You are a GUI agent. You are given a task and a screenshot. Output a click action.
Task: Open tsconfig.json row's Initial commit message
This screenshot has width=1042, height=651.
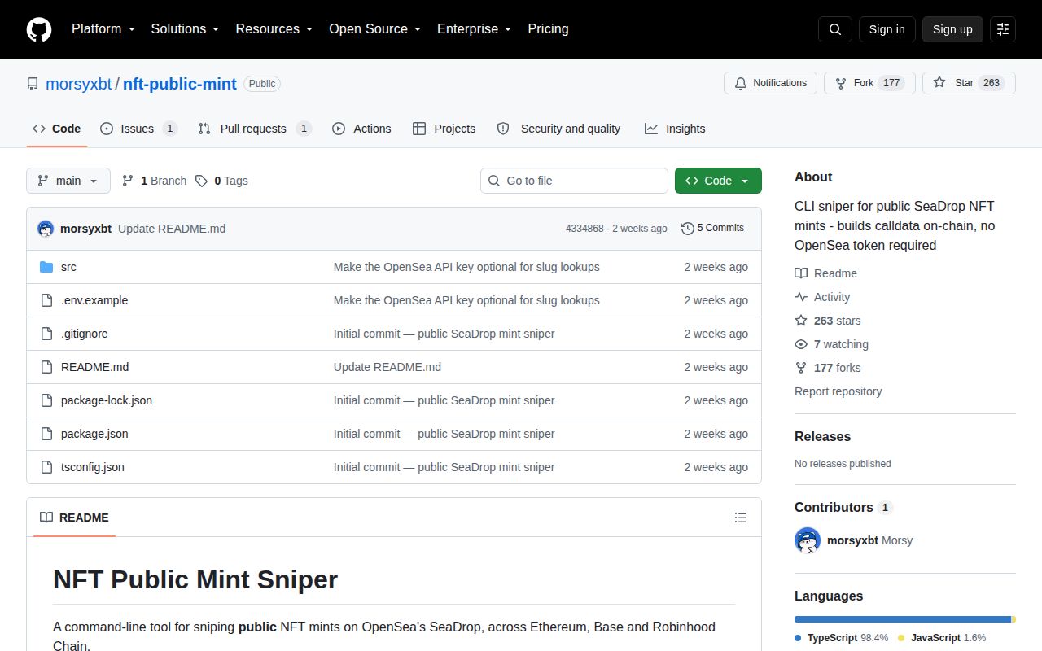(444, 467)
